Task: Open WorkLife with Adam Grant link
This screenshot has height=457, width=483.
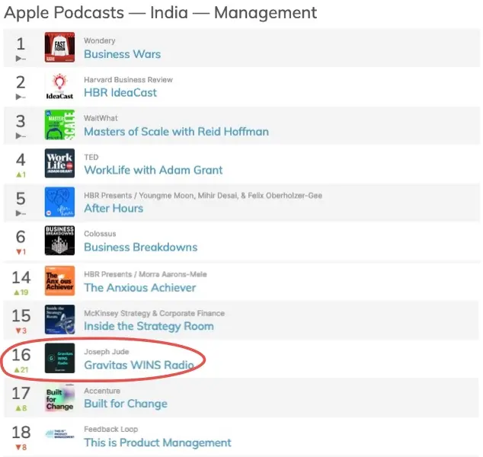Action: point(153,170)
